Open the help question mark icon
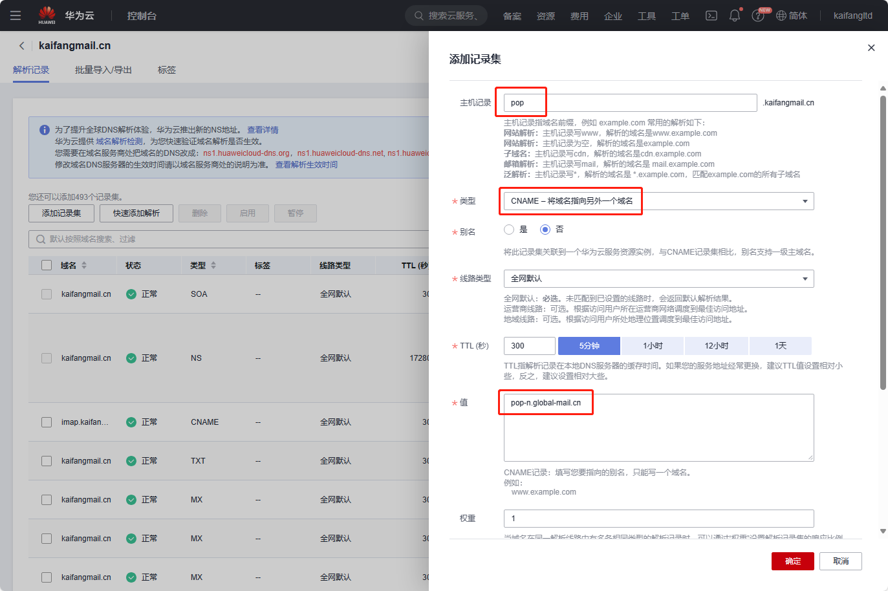The image size is (888, 591). pyautogui.click(x=758, y=16)
